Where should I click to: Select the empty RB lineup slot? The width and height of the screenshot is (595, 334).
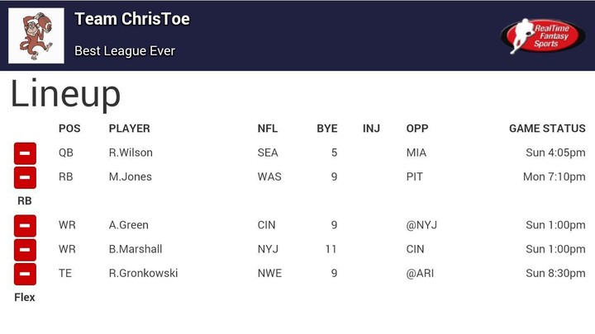25,200
